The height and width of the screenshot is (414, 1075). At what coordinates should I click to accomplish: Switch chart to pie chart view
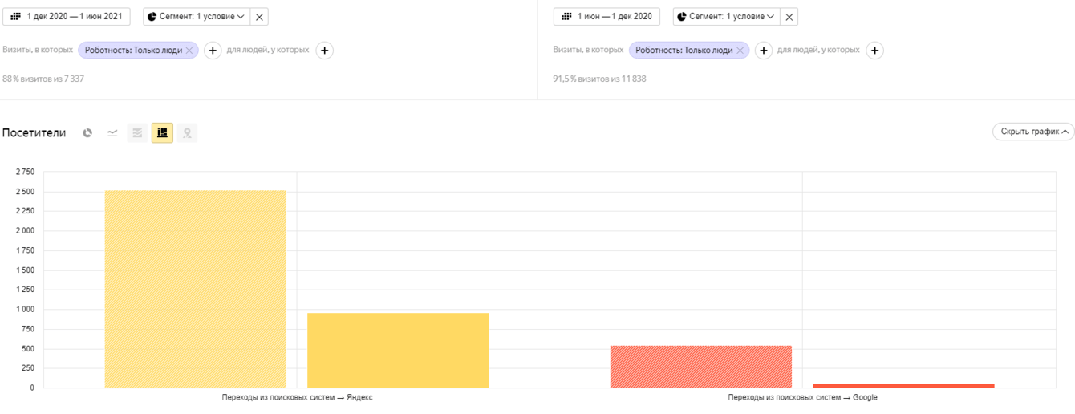[x=87, y=133]
